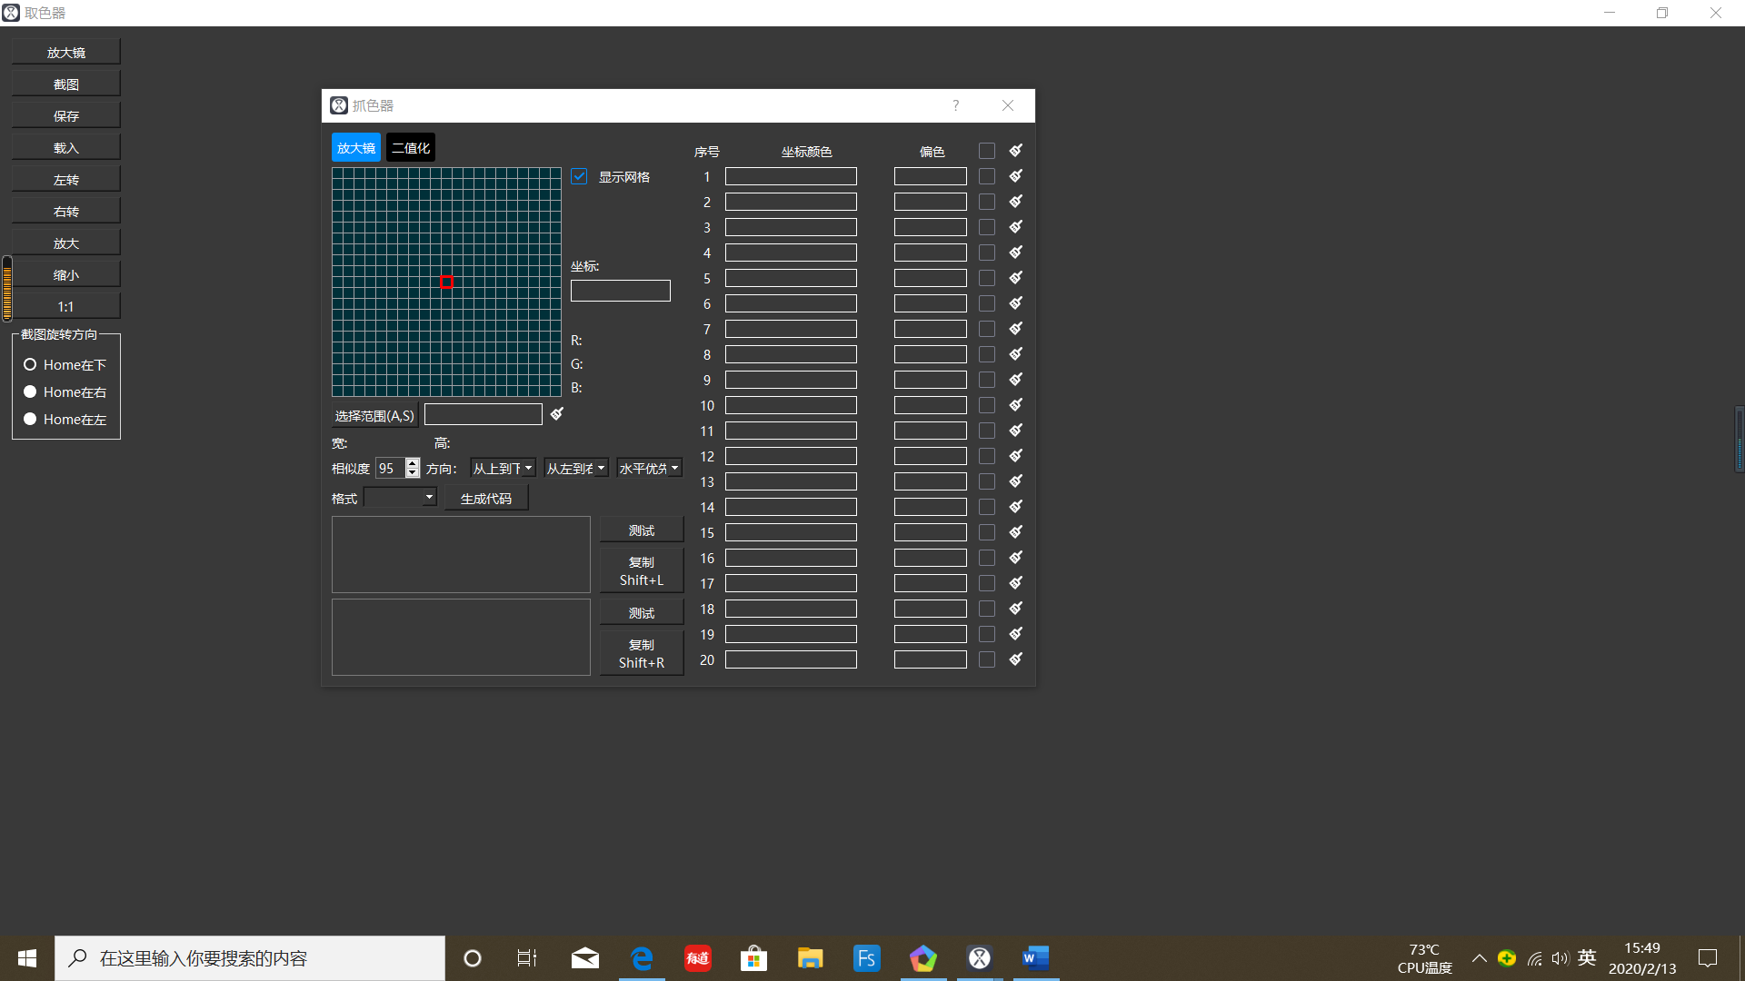Click the 坐标 coordinate input field
This screenshot has width=1745, height=981.
click(621, 291)
